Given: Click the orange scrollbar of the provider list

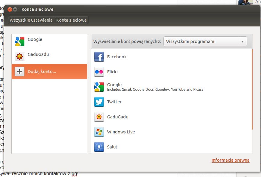Looking at the screenshot, I should coord(252,89).
